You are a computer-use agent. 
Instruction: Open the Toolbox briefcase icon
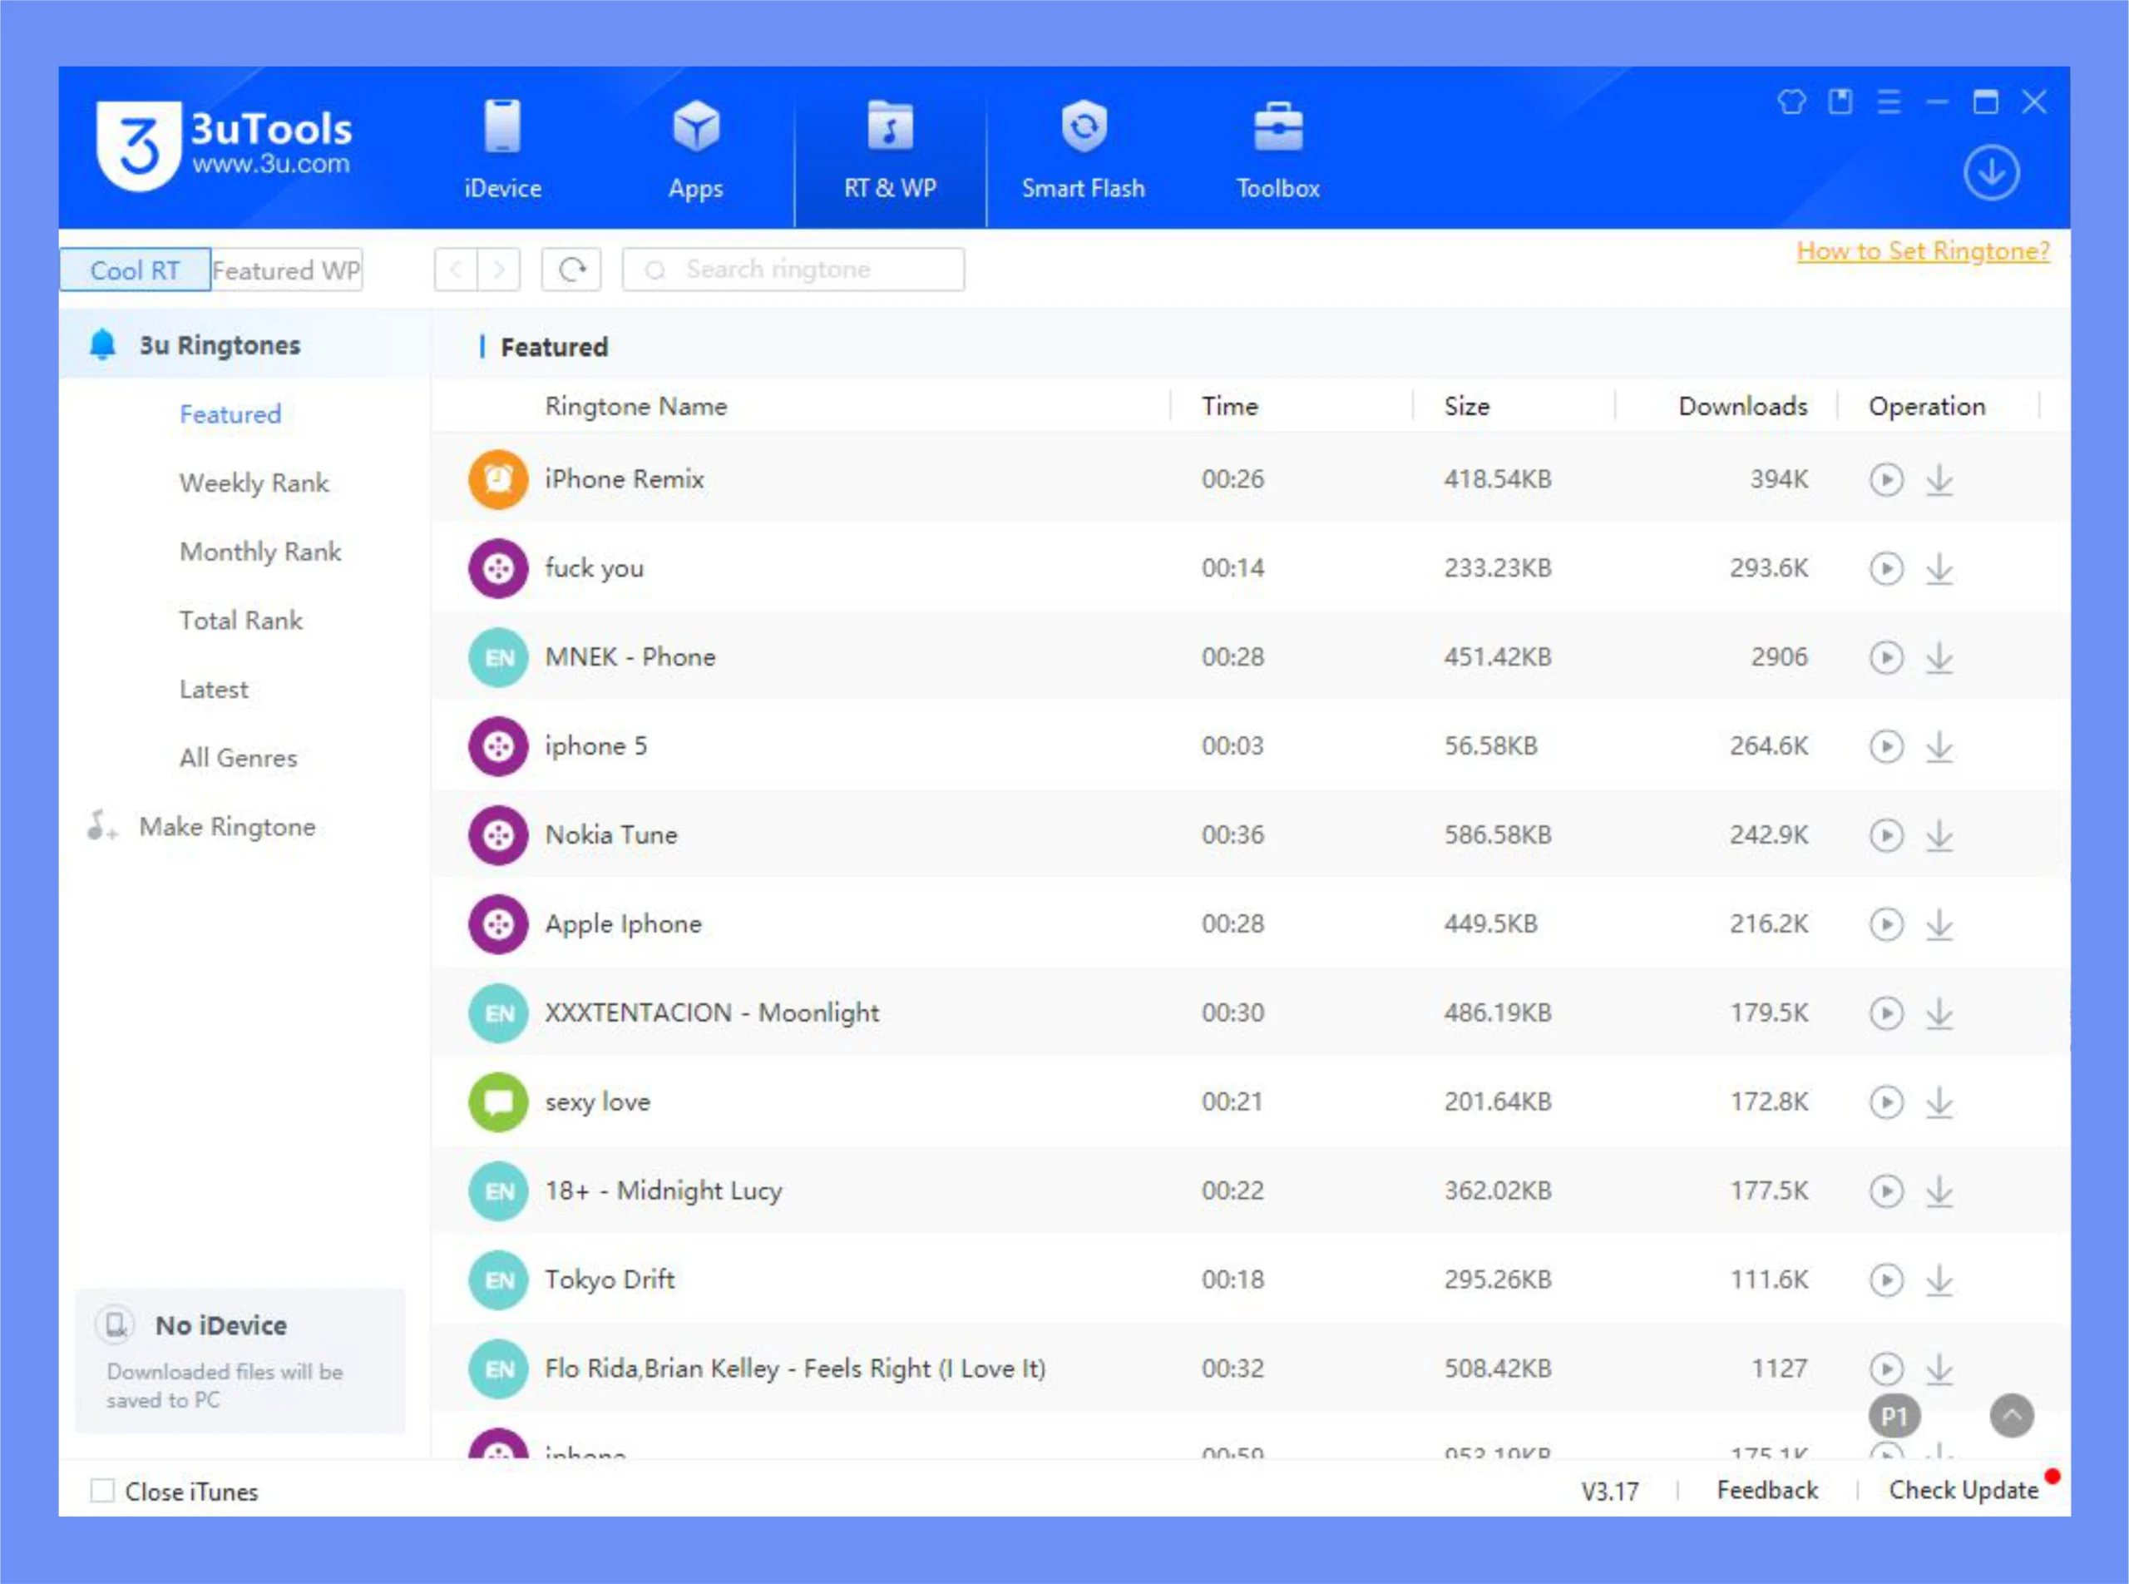tap(1277, 127)
